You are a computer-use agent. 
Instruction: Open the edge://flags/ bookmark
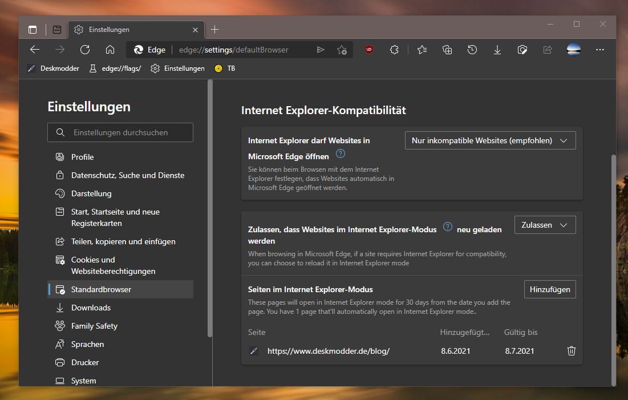115,68
